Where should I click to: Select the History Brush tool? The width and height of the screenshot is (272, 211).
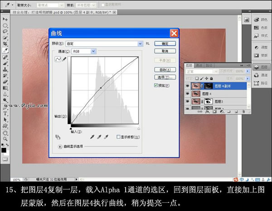coord(5,76)
